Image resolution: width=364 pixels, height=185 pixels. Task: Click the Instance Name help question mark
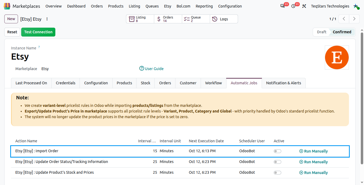click(x=39, y=47)
